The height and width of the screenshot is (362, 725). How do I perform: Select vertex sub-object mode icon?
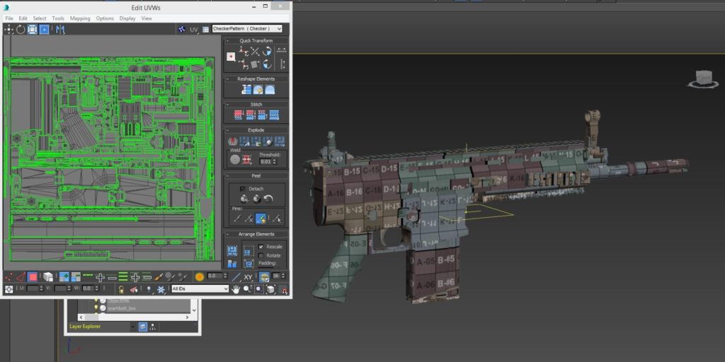tap(8, 277)
